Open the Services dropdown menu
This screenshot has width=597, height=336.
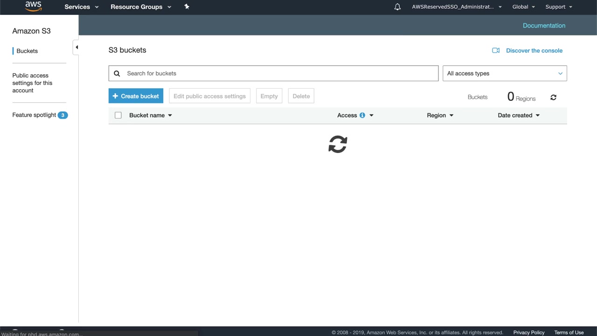click(82, 7)
